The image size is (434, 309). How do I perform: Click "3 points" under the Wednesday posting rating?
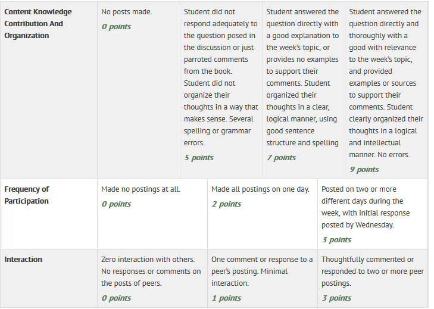click(336, 240)
